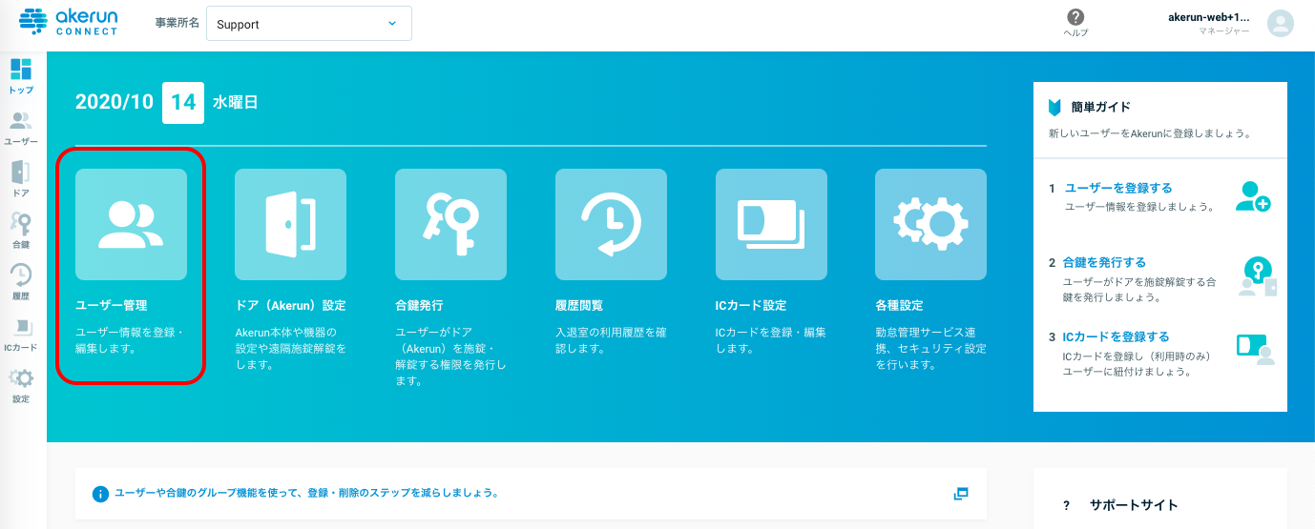Click the 合鍵を発行する guide link

point(1105,262)
